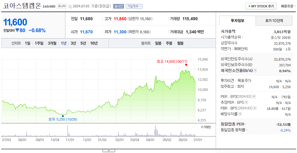Click the help icon next to PBR BPS(2024.03)
This screenshot has height=153, width=297.
[x=255, y=108]
